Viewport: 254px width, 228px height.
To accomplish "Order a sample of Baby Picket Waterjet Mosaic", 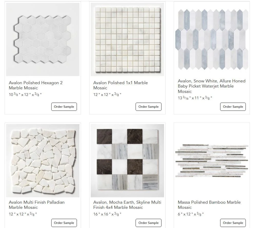I will (x=233, y=107).
